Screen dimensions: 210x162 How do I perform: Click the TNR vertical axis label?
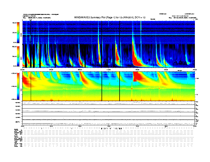pos(21,91)
